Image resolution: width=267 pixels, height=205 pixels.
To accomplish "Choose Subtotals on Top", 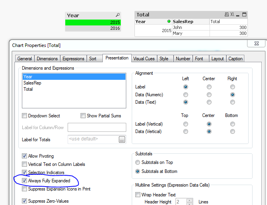I will click(138, 162).
